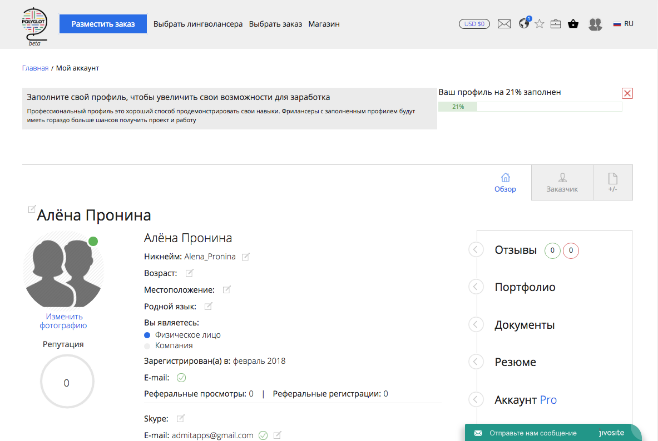
Task: Close the profile completion notice
Action: pyautogui.click(x=627, y=93)
